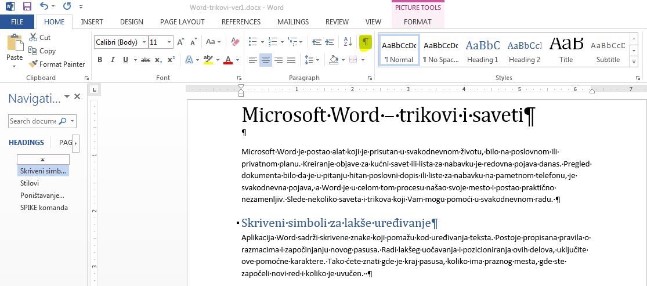Cut the selection with scissors icon
The image size is (647, 286).
(33, 38)
